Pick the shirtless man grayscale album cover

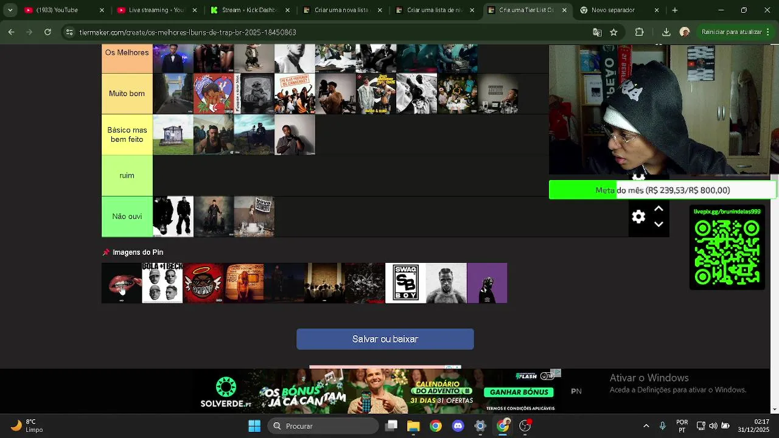(446, 283)
